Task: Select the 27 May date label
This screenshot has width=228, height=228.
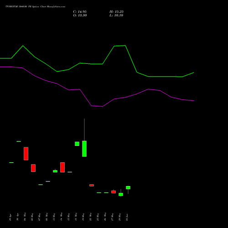Action: 113,217
